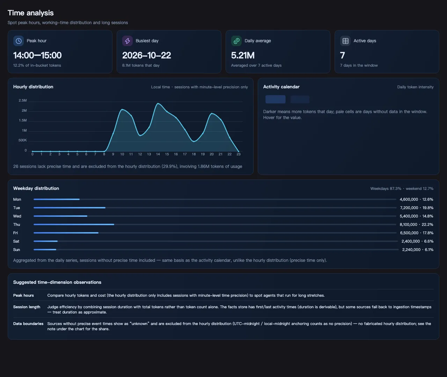The height and width of the screenshot is (377, 447).
Task: Click the table icon on Active days card
Action: tap(345, 41)
